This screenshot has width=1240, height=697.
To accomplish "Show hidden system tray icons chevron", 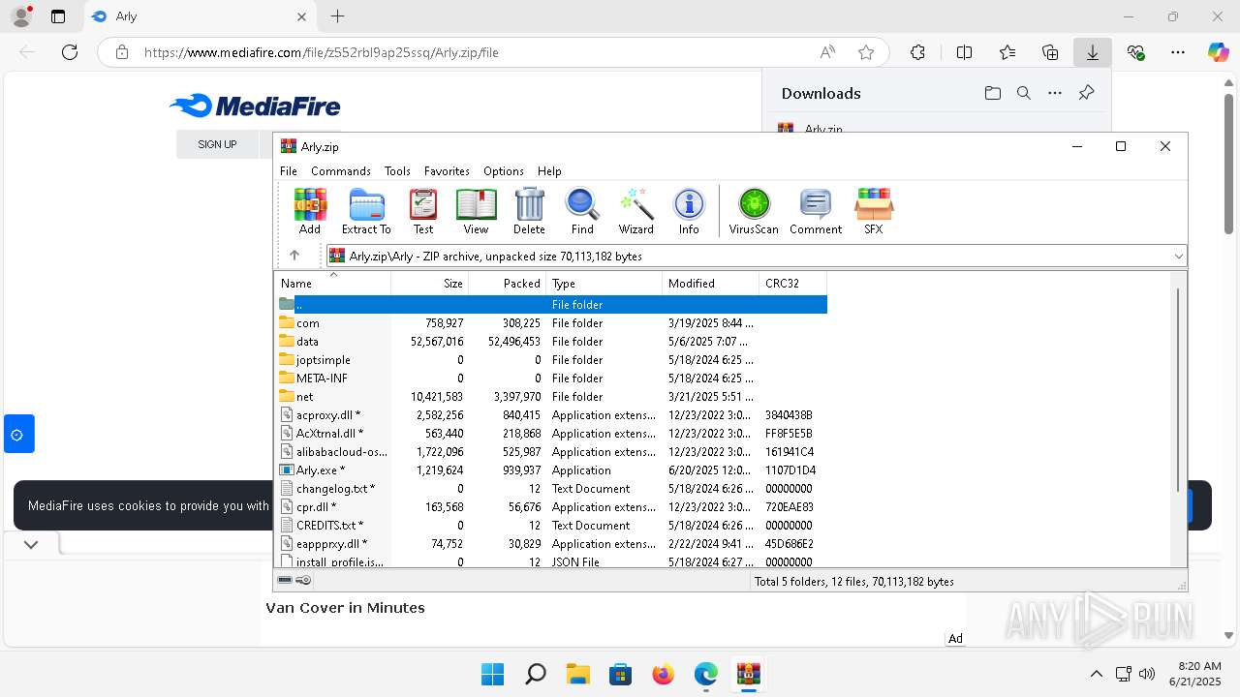I will pyautogui.click(x=1096, y=674).
